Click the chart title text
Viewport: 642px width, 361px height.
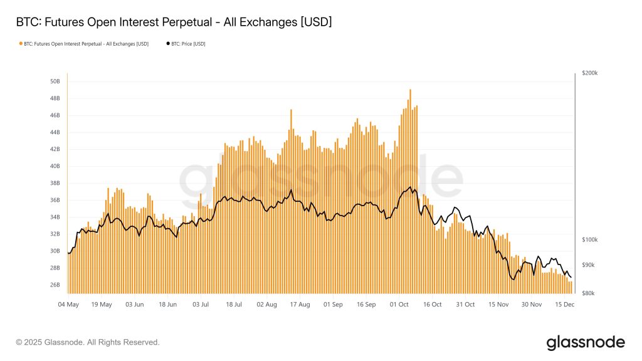[174, 22]
